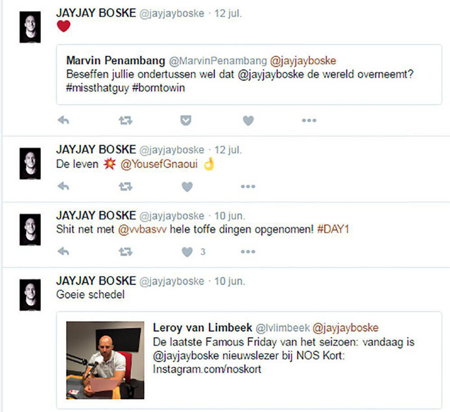
Task: Open more options on the #DAY1 tweet
Action: click(x=248, y=251)
